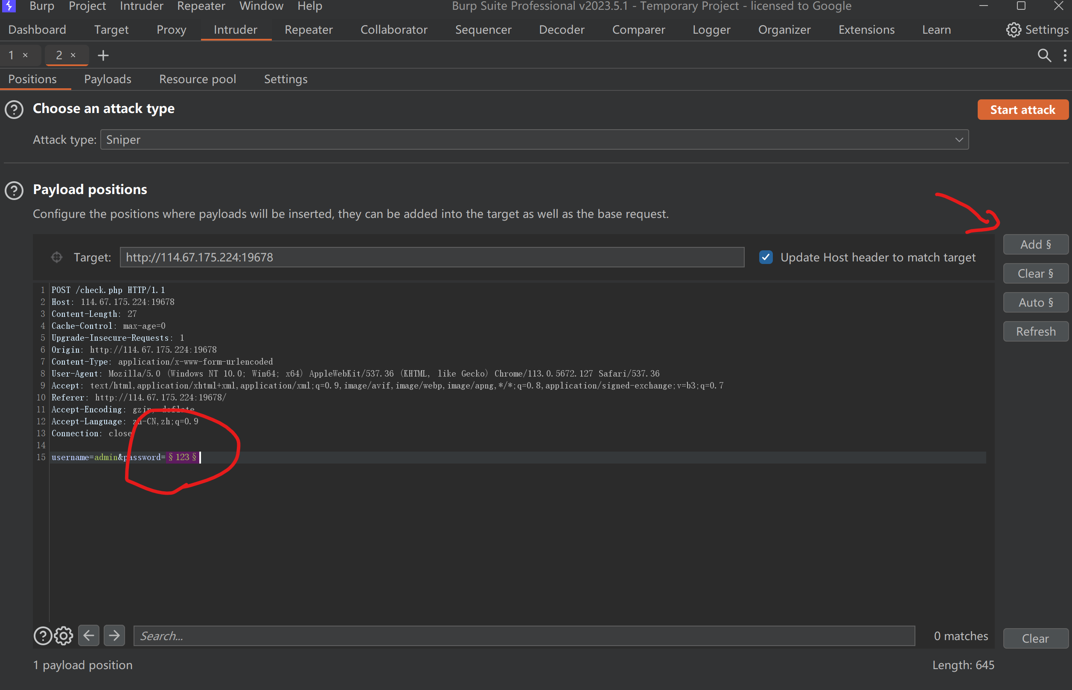This screenshot has width=1072, height=690.
Task: Add a new Intruder tab
Action: tap(103, 55)
